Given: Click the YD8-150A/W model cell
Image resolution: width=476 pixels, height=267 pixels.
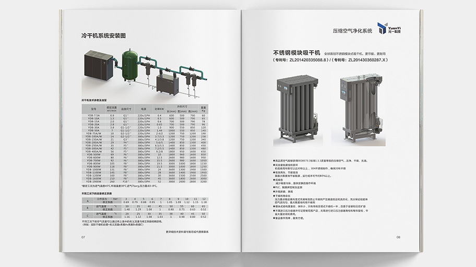Looking at the screenshot, I should pyautogui.click(x=93, y=140).
